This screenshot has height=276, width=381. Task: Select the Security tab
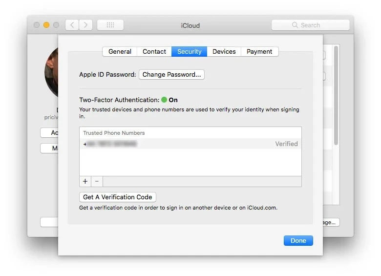click(190, 51)
